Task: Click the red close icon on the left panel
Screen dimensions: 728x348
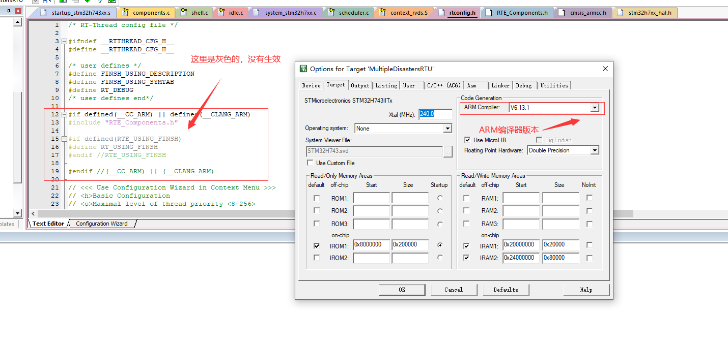Action: point(18,11)
